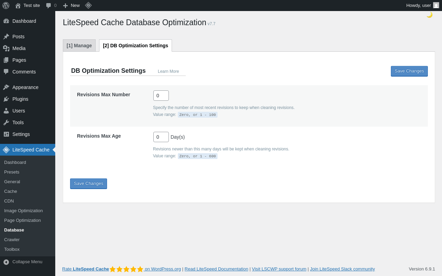This screenshot has width=442, height=276.
Task: Click the Media icon in sidebar
Action: pyautogui.click(x=6, y=48)
